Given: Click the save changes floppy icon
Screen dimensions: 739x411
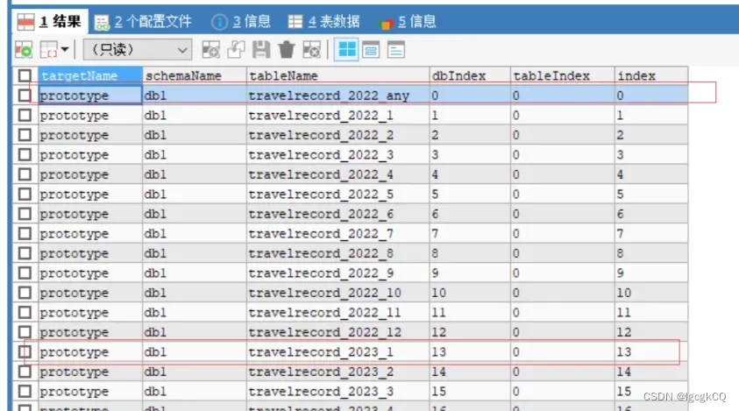Looking at the screenshot, I should coord(261,49).
